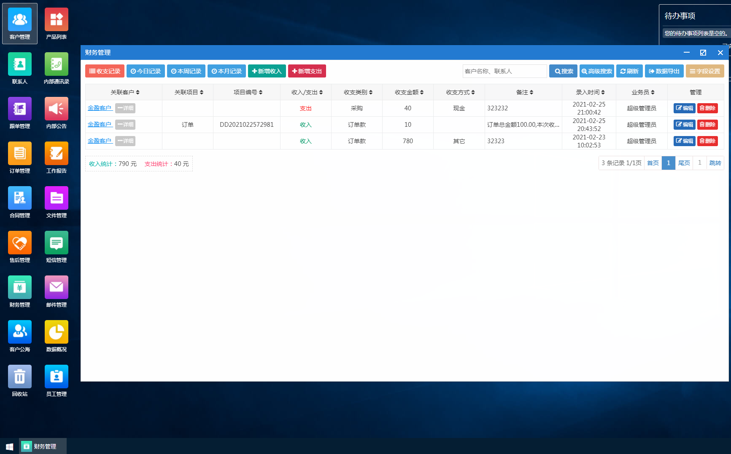Screen dimensions: 731x454
Task: Edit the 32323 remark record
Action: click(684, 141)
